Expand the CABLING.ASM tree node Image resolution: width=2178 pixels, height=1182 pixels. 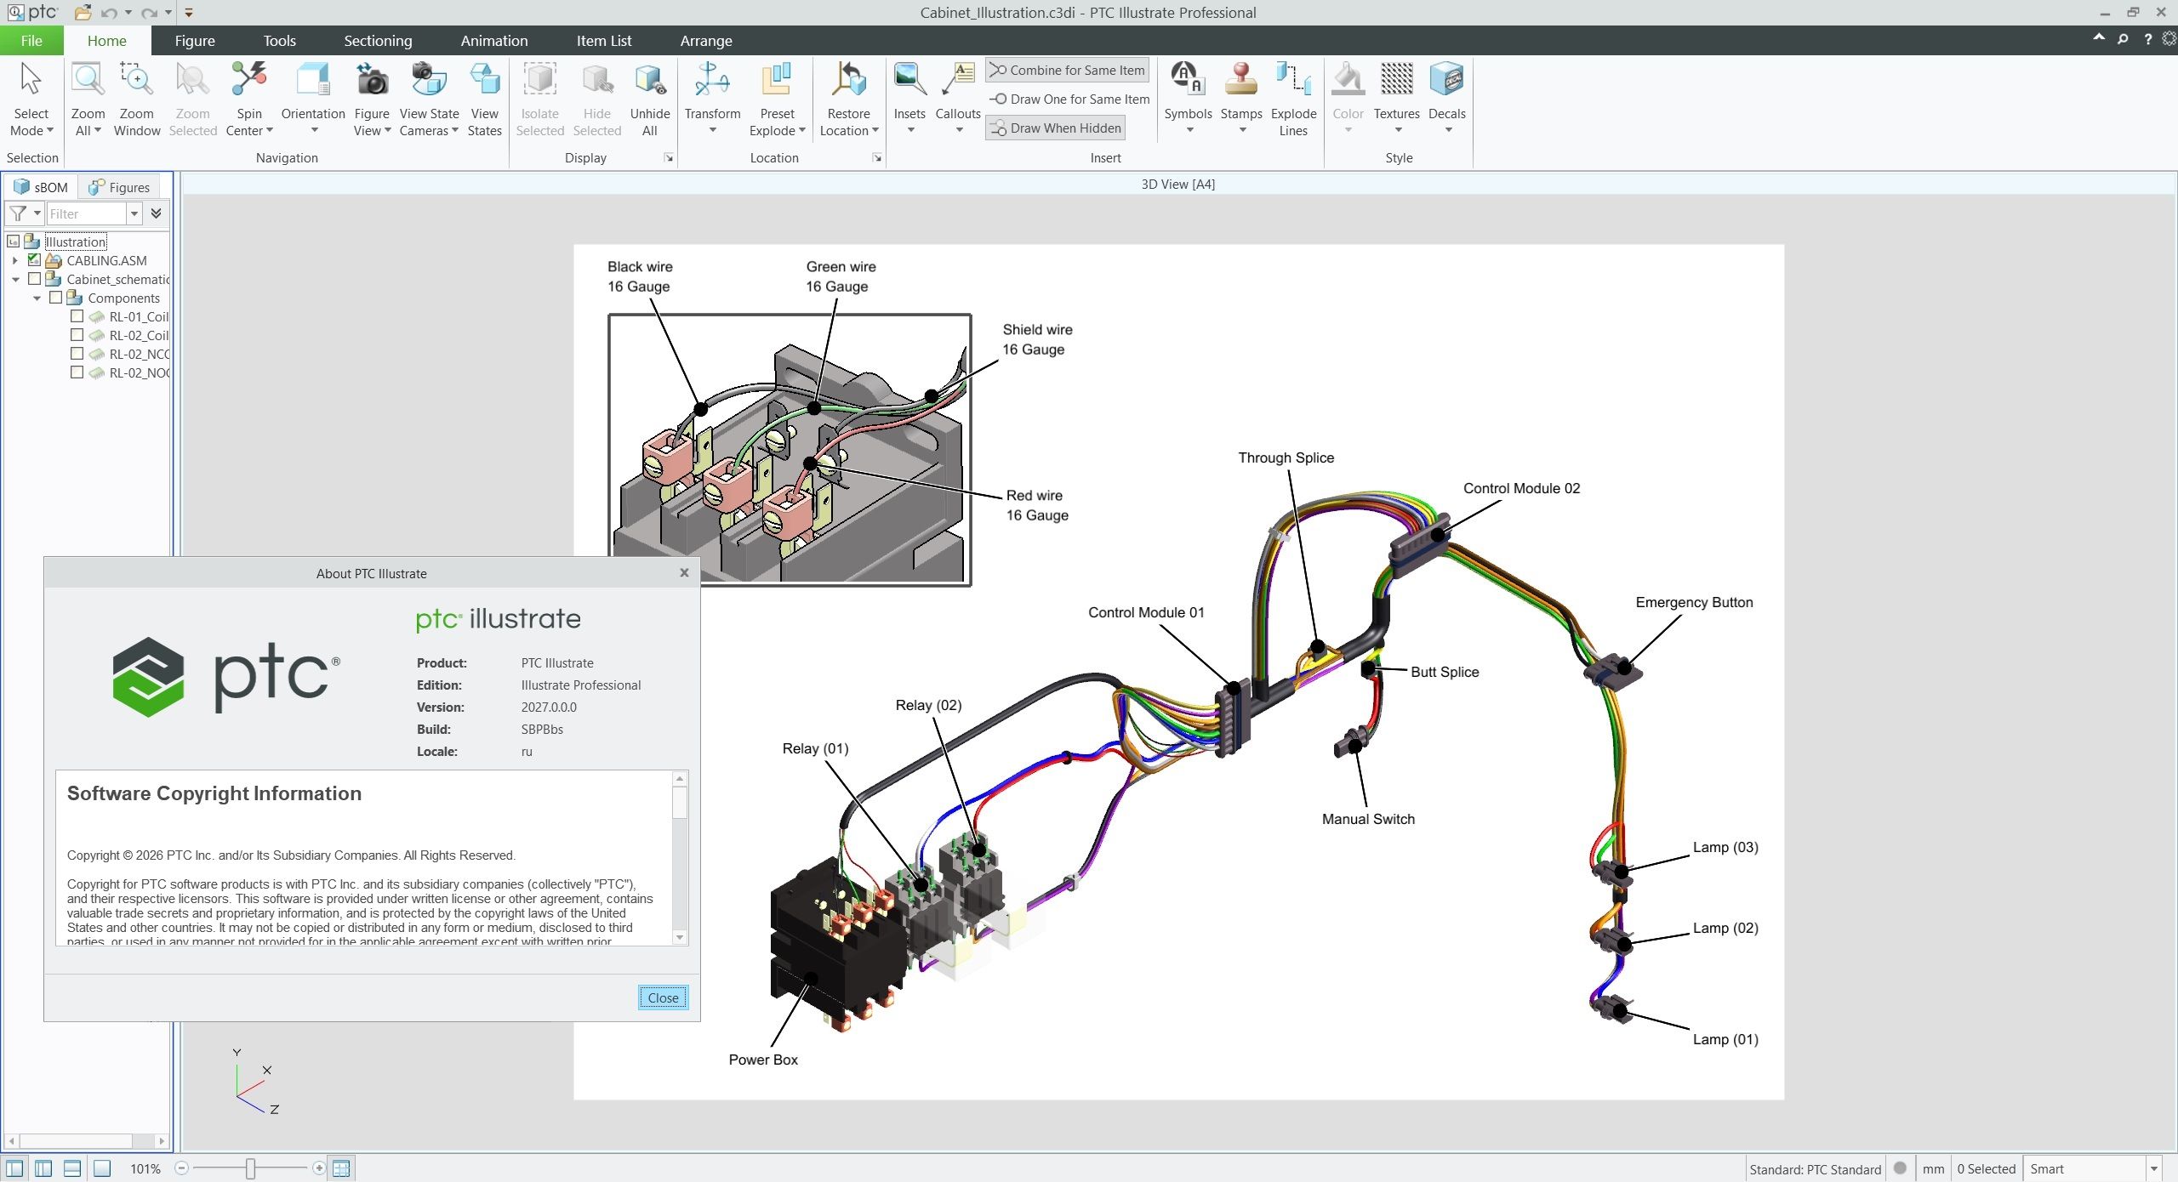click(14, 261)
